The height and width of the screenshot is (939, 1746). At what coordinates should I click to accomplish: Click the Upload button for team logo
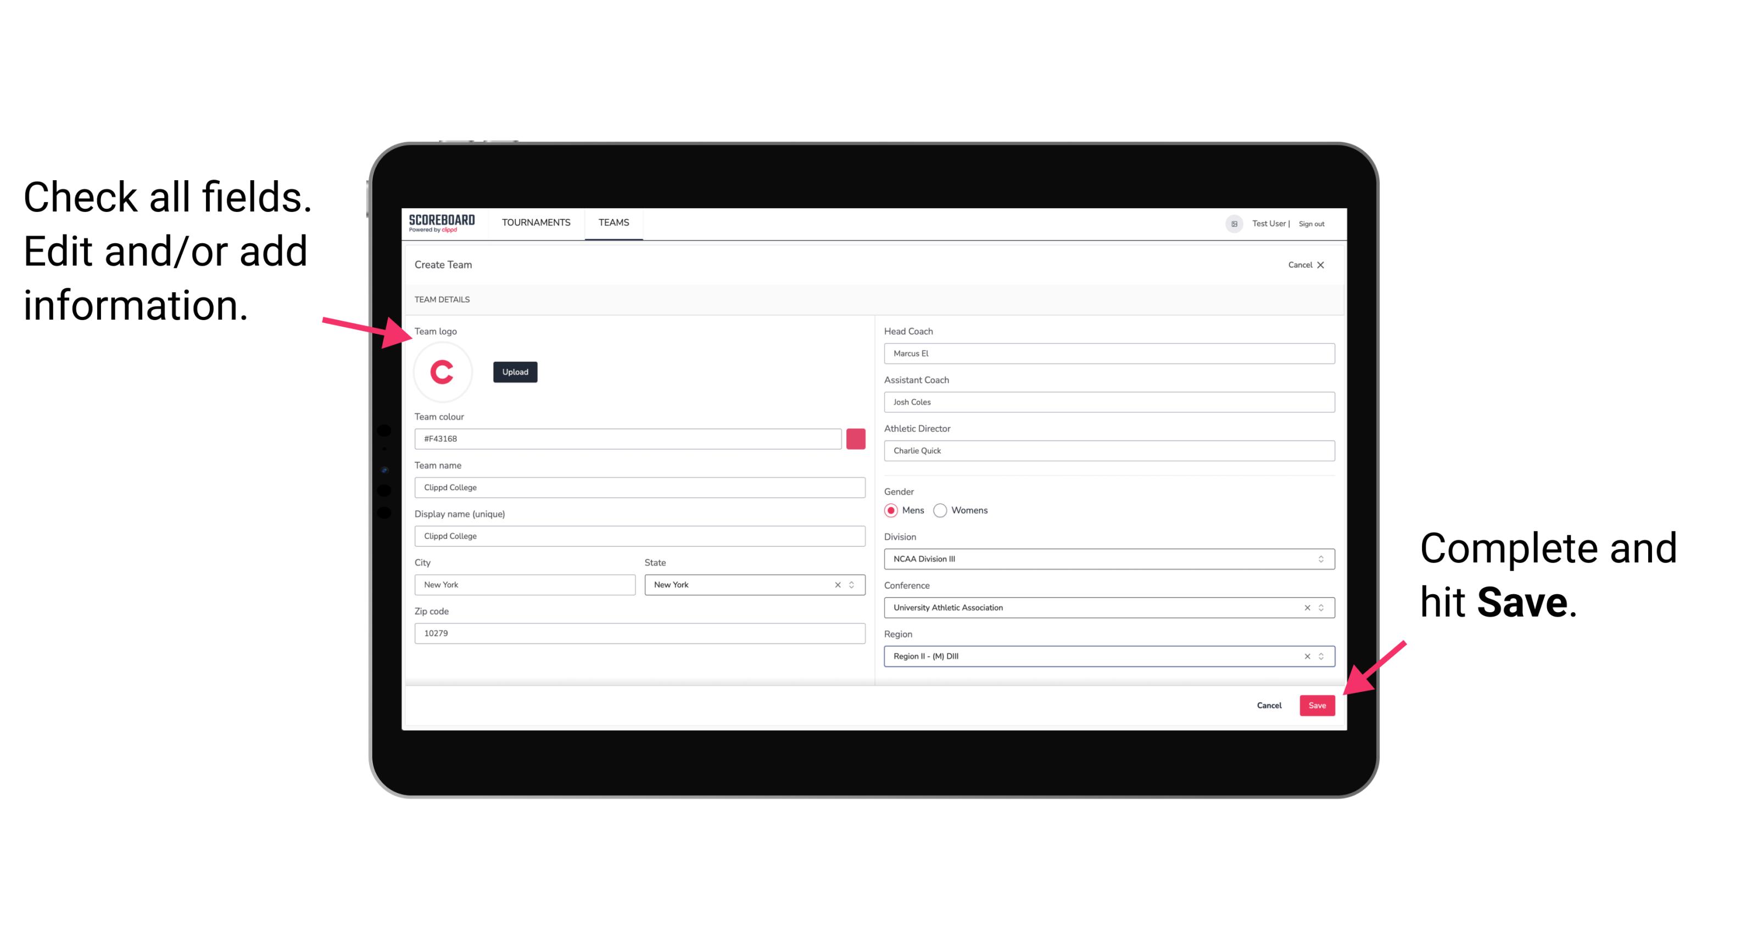click(x=515, y=371)
